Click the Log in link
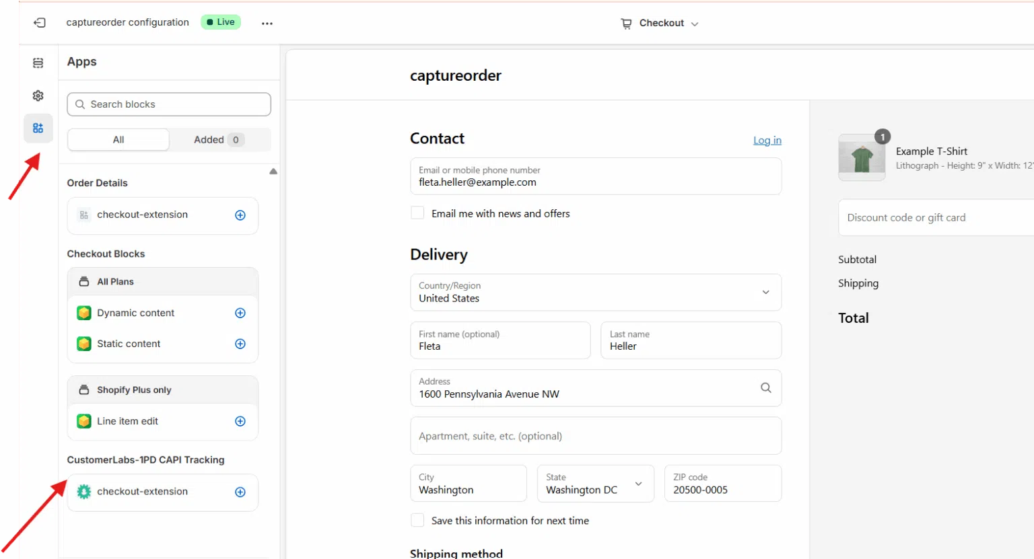 point(767,140)
